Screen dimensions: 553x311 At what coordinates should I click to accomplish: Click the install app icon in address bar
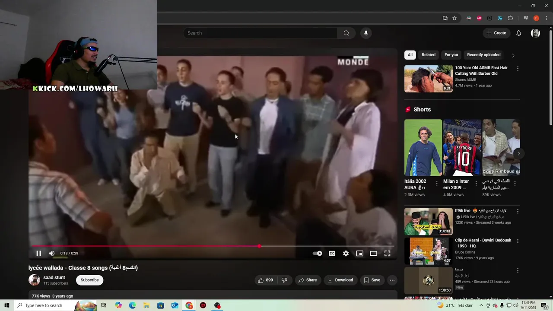click(x=445, y=18)
